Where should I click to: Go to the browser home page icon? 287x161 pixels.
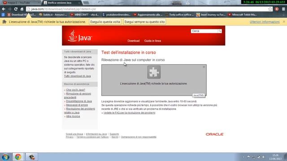(x=22, y=9)
